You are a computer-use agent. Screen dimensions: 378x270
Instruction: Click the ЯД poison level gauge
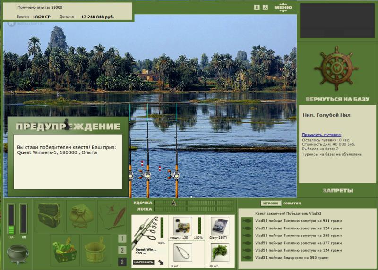[23, 219]
